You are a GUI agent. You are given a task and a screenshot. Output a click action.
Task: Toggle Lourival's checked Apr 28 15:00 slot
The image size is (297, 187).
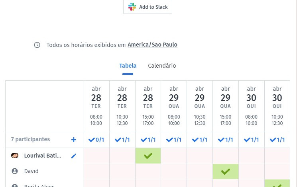click(148, 156)
